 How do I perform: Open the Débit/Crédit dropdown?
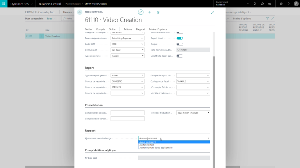pyautogui.click(x=127, y=50)
